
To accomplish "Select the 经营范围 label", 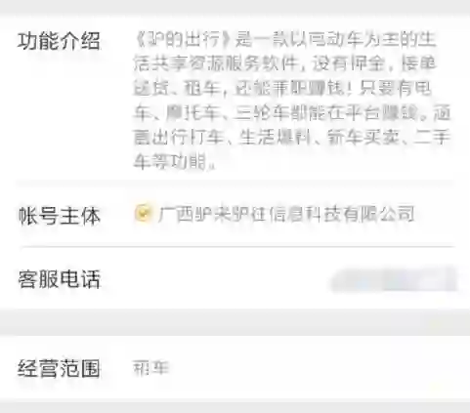I will pyautogui.click(x=59, y=368).
